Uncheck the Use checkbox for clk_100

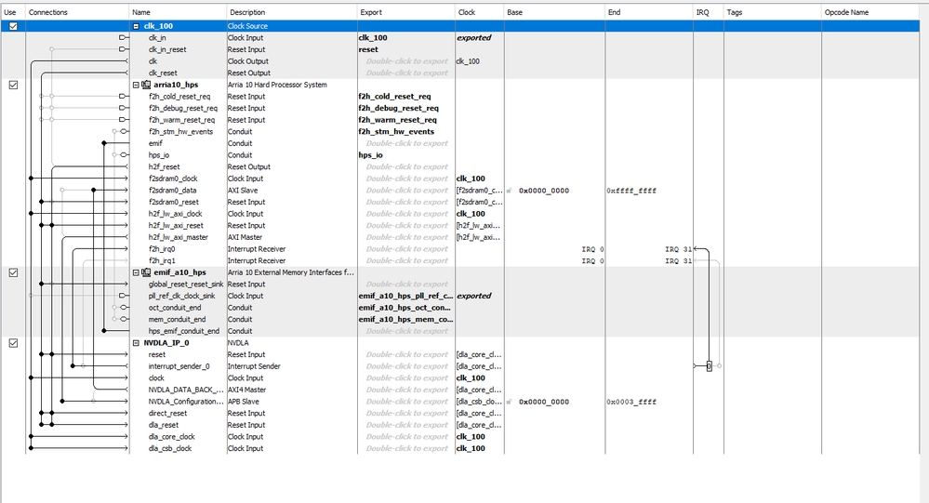click(x=13, y=26)
